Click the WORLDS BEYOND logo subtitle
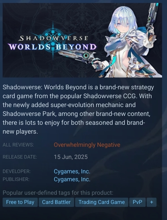 point(52,47)
